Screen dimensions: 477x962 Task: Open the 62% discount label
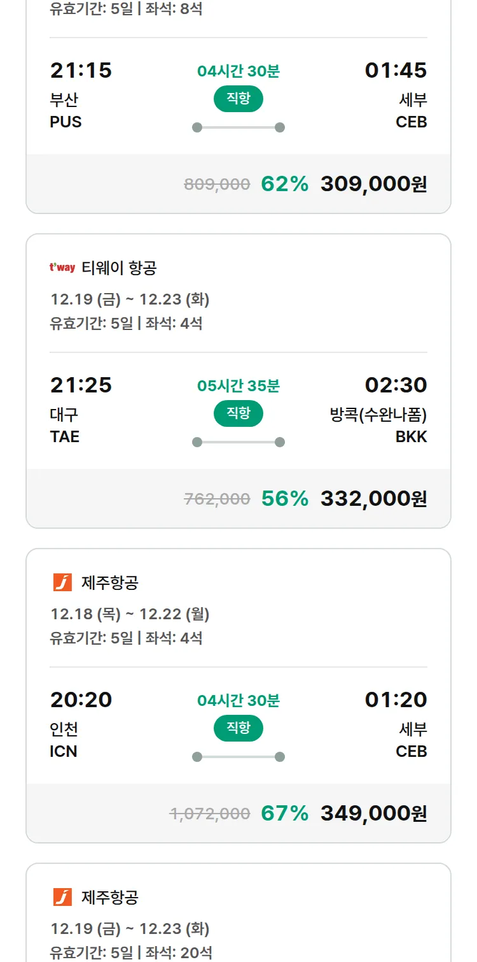tap(284, 184)
